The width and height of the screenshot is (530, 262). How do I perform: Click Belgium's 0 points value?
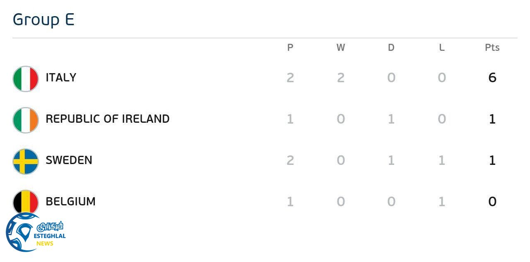492,202
